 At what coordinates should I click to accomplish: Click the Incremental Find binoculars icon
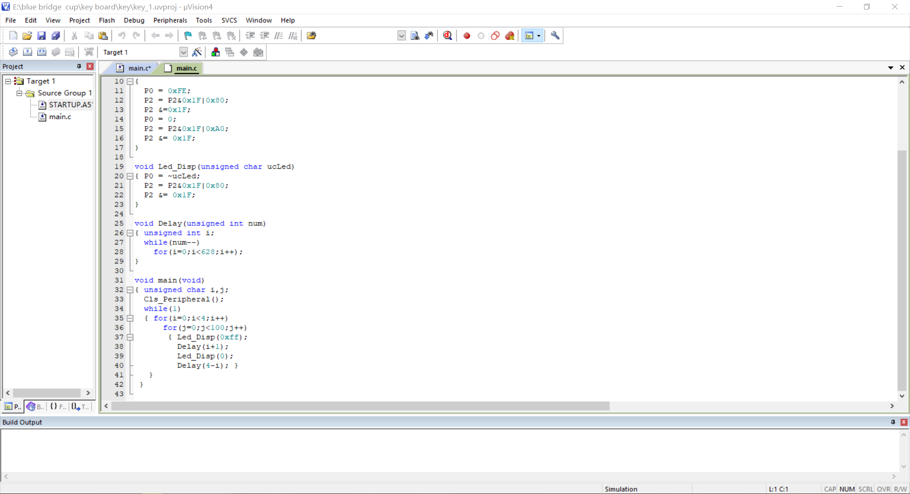pyautogui.click(x=429, y=36)
